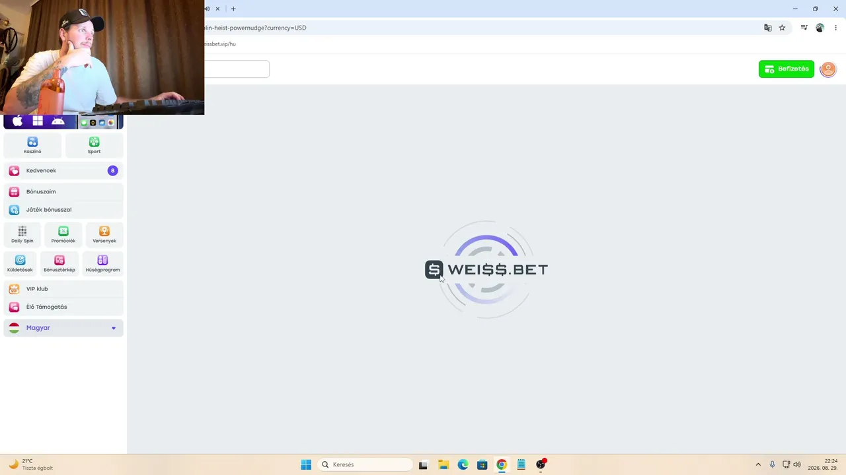Open the Kaszinó section tile

pos(32,145)
